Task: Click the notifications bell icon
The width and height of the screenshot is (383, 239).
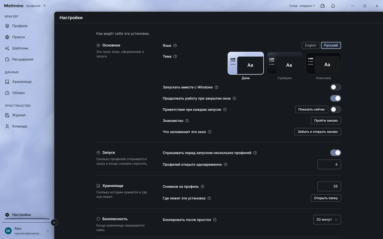Action: pos(333,6)
